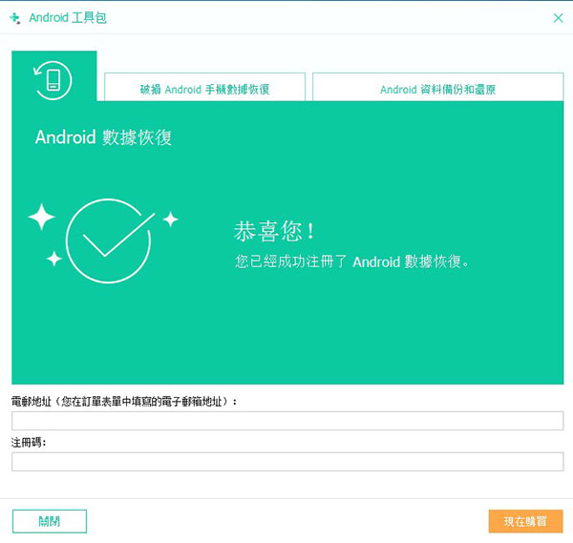
Task: Click the Android toolkit logo in title bar
Action: (14, 17)
